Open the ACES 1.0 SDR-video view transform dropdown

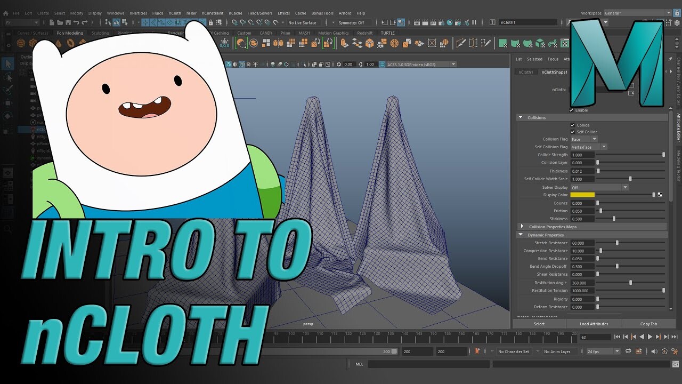tap(421, 65)
